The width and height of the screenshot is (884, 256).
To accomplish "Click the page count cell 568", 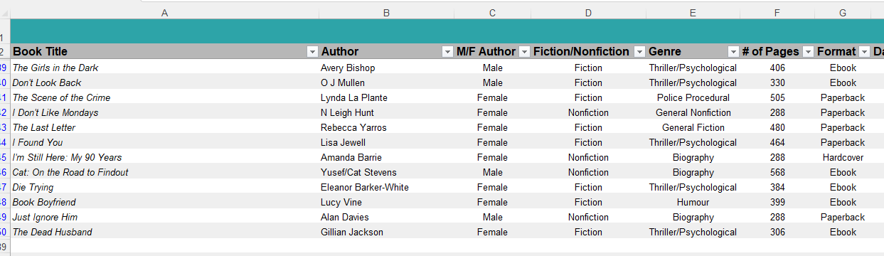I will pyautogui.click(x=777, y=172).
